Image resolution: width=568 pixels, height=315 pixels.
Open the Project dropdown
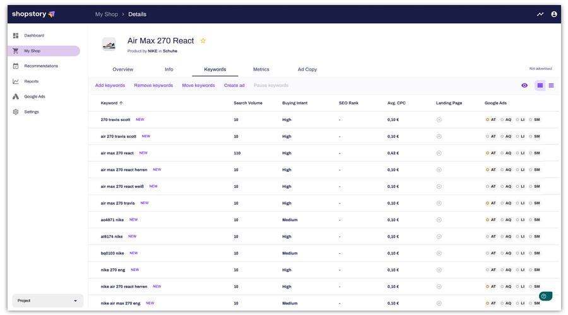point(47,301)
